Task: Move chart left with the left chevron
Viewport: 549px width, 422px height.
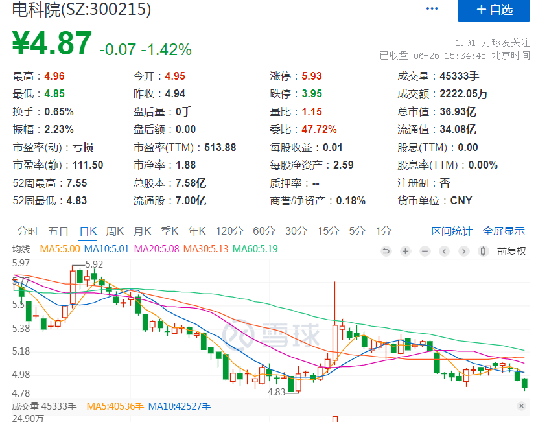Action: click(x=444, y=251)
